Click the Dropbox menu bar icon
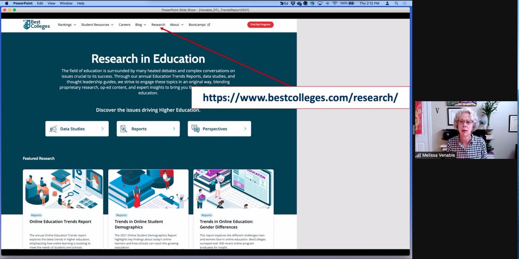 click(x=293, y=3)
